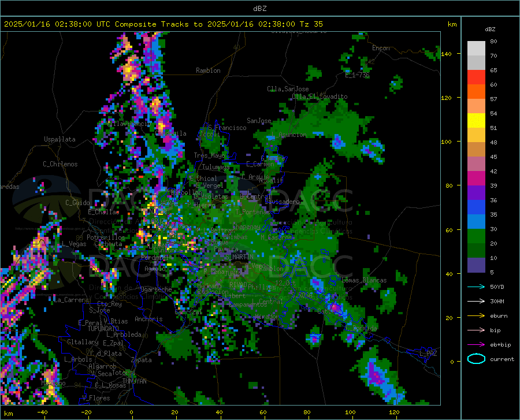Pick the slate 5-10 dBZ swatch

tap(476, 265)
